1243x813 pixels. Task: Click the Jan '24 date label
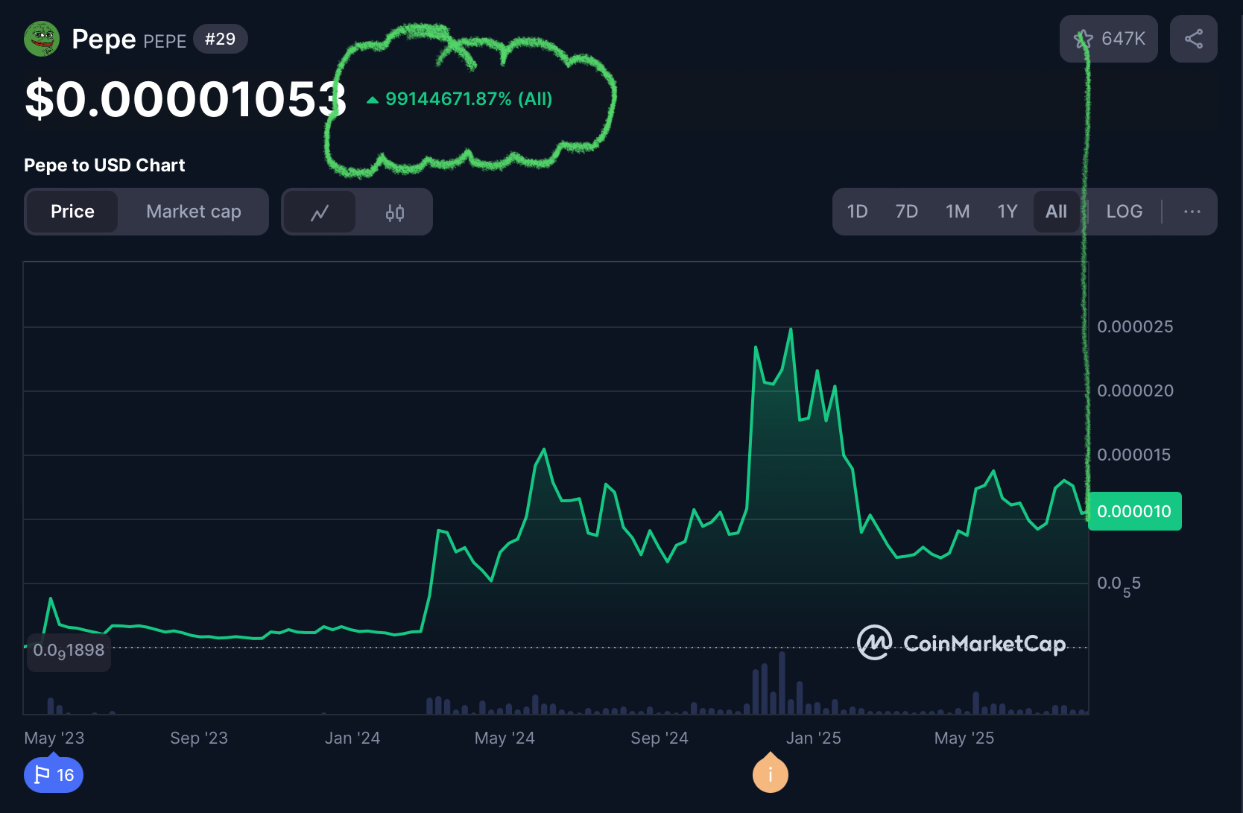(352, 738)
